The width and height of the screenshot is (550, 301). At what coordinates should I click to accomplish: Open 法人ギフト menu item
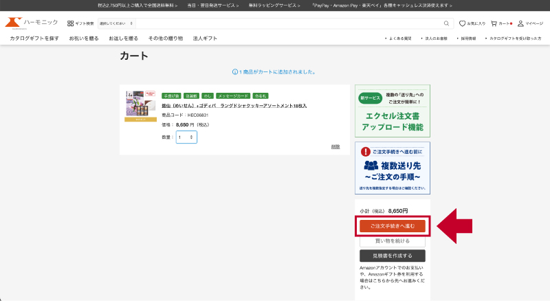click(x=205, y=38)
